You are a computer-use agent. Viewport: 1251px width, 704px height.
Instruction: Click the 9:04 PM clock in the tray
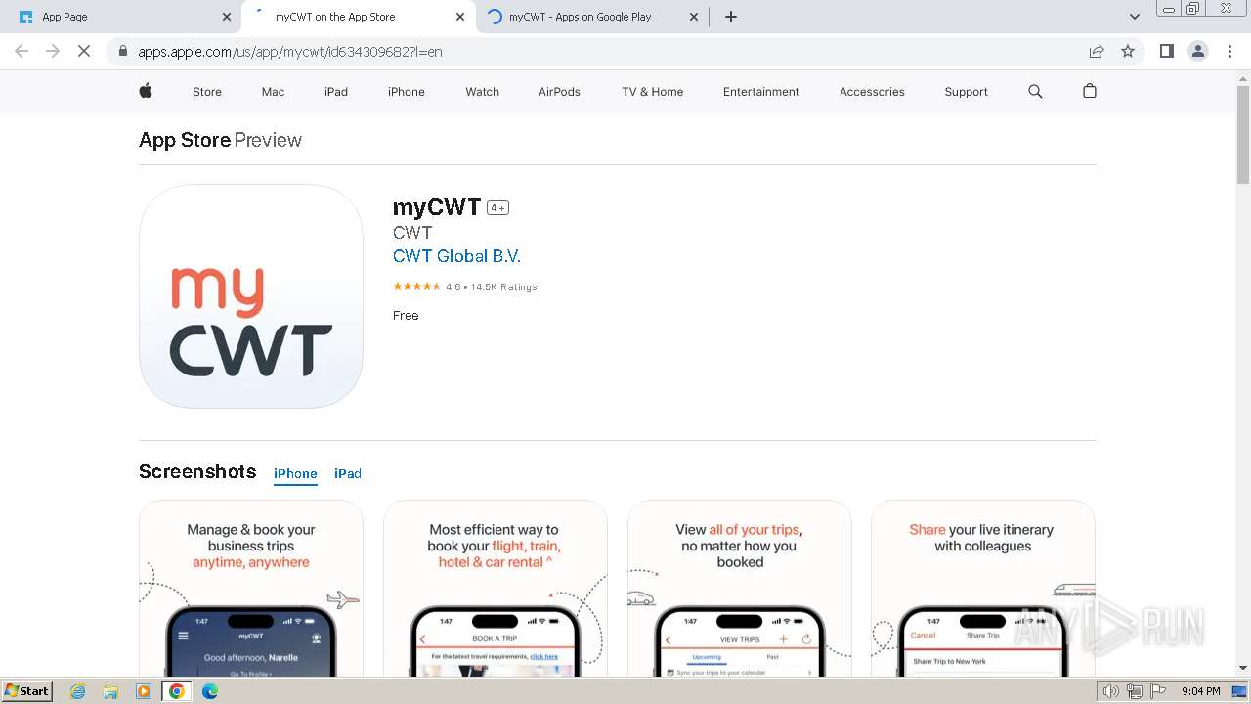pos(1200,691)
